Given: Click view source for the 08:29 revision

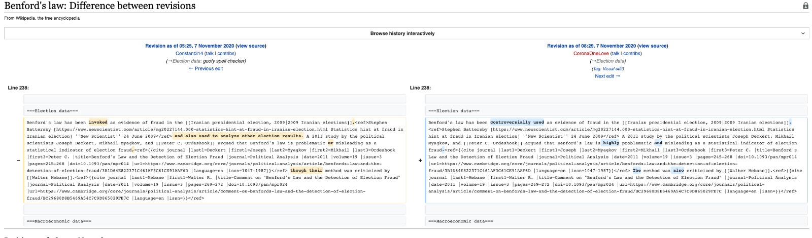Looking at the screenshot, I should (x=653, y=46).
